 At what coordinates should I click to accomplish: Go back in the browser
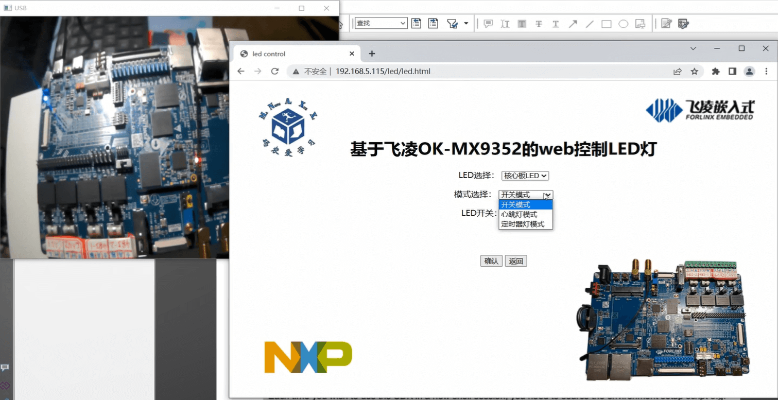(x=240, y=71)
